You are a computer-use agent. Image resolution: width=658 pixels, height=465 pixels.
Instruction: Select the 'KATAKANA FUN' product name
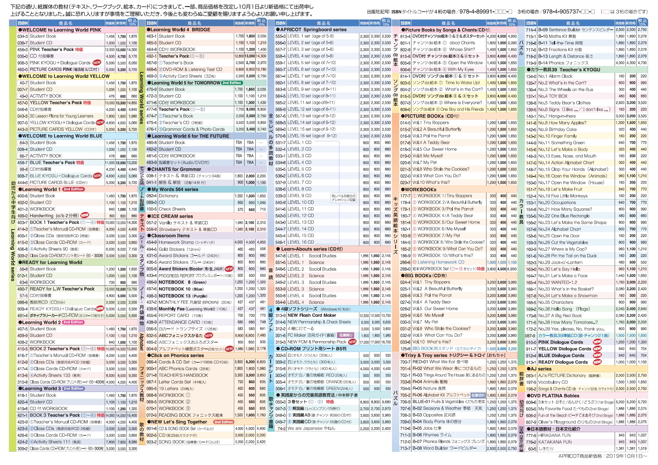pyautogui.click(x=555, y=442)
